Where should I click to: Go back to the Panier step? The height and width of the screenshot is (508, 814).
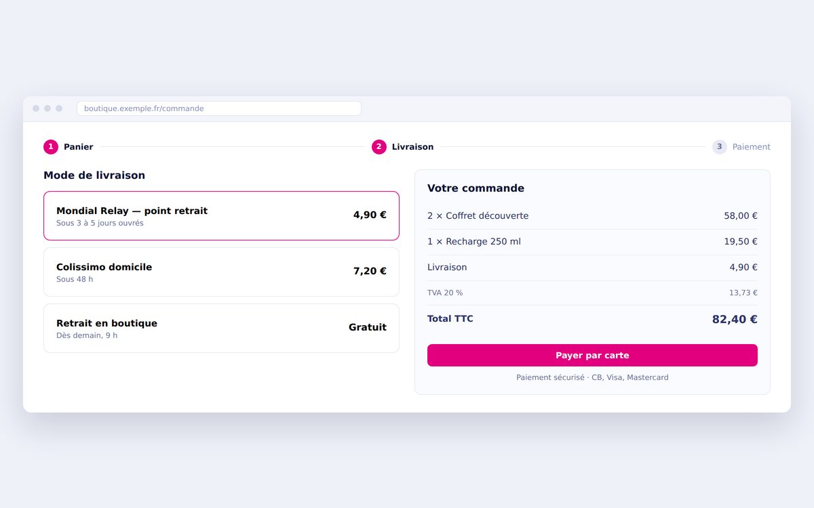pos(79,147)
